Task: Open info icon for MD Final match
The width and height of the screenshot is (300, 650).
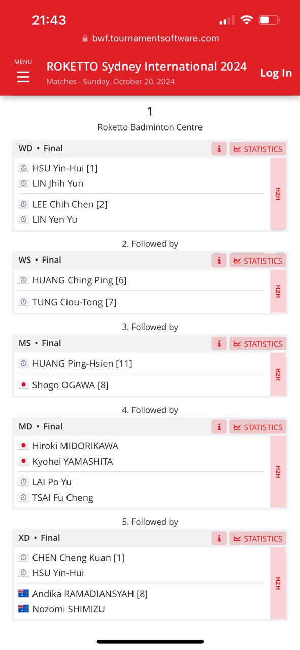Action: [x=219, y=427]
